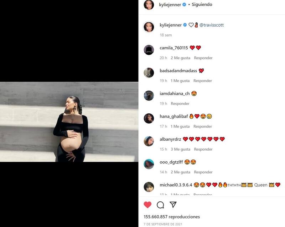Viewport: 285px width, 227px height.
Task: Open the 7 de septiembre de 2021 date link
Action: point(163,224)
